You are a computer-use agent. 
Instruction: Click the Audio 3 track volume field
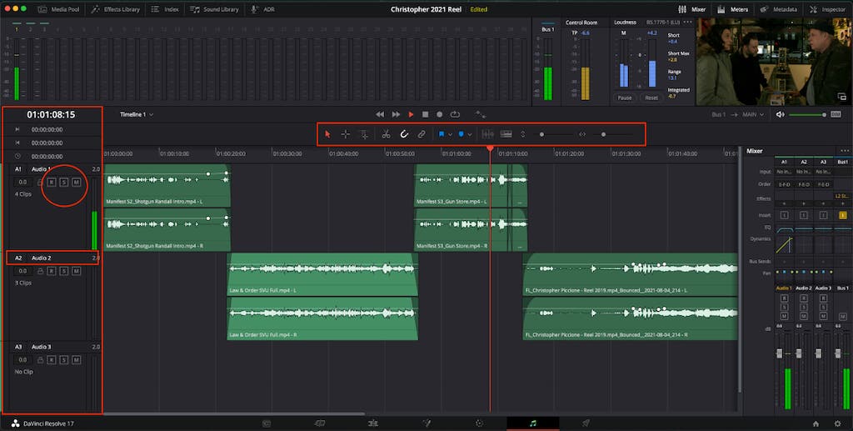(x=22, y=359)
